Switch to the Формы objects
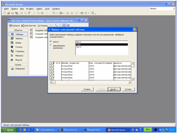The image size is (177, 133). click(x=18, y=43)
